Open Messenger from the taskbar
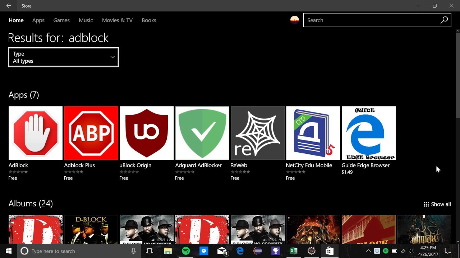The height and width of the screenshot is (258, 460). pos(204,251)
